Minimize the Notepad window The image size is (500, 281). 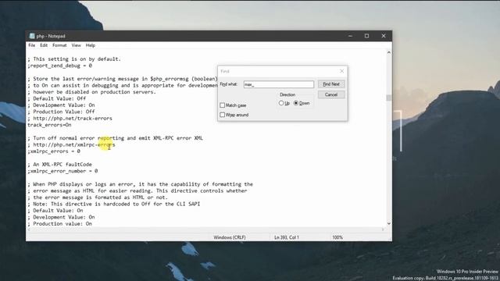tap(350, 36)
